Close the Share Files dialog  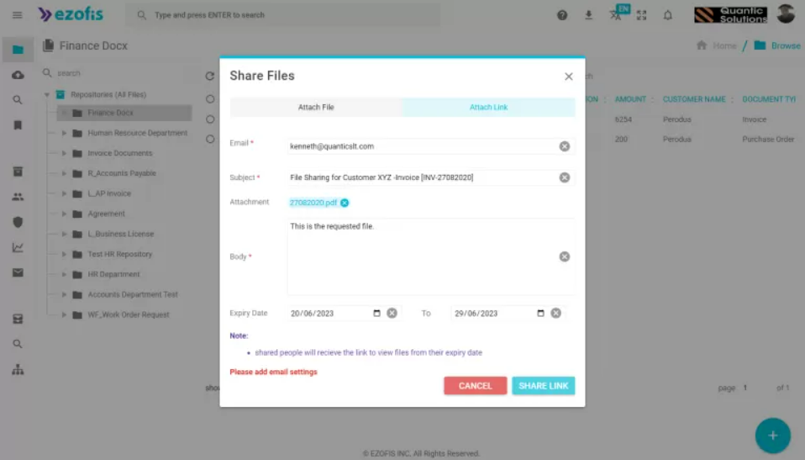(569, 77)
